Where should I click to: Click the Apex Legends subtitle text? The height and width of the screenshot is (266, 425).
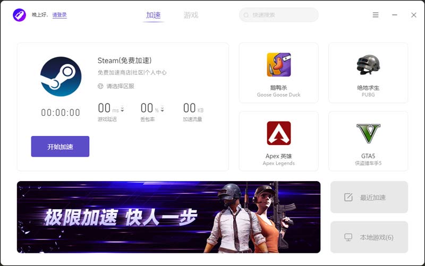(278, 164)
